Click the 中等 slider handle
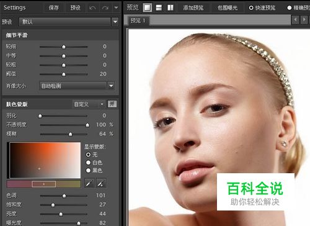This screenshot has width=310, height=226. [x=64, y=56]
